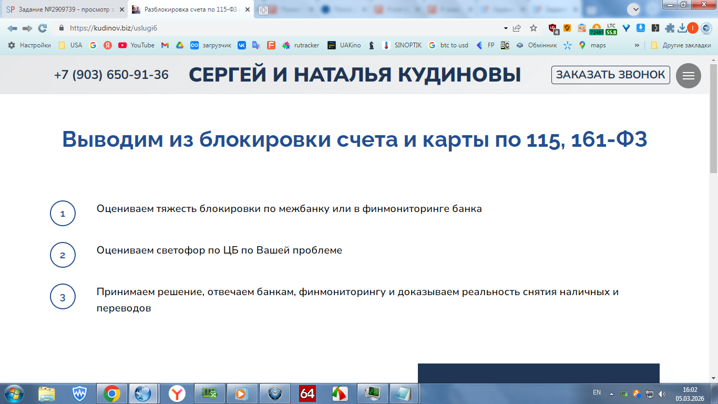Open the Kyivstar star bookmark icon
The height and width of the screenshot is (404, 718).
click(567, 45)
